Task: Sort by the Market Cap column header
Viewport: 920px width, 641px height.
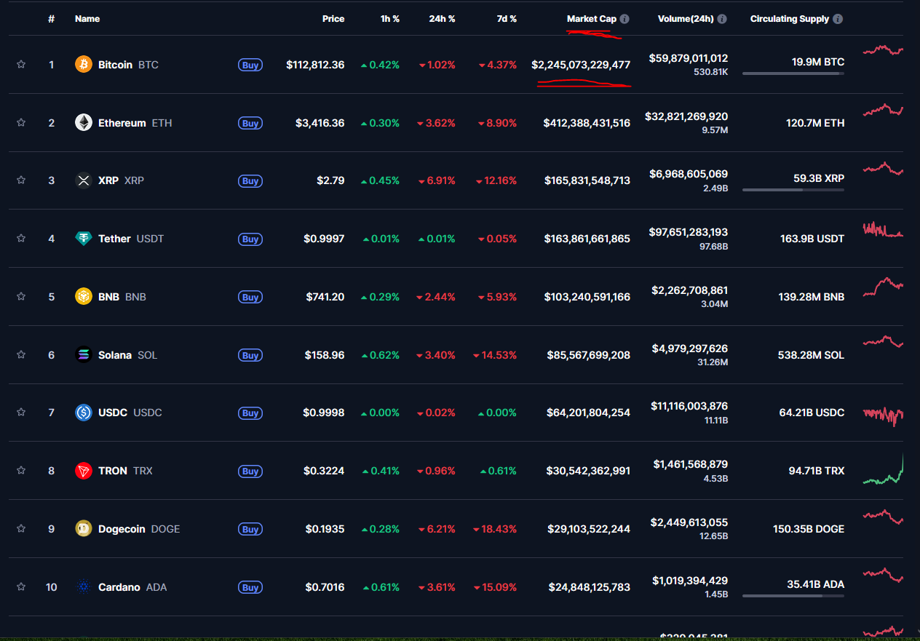Action: tap(592, 19)
